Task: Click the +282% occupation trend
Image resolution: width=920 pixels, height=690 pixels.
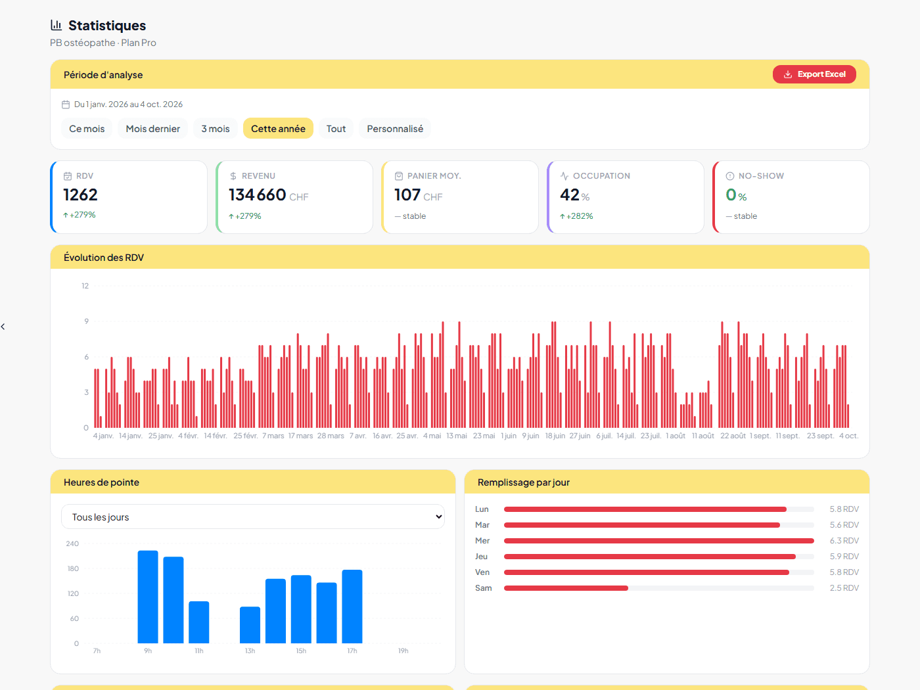Action: coord(576,216)
